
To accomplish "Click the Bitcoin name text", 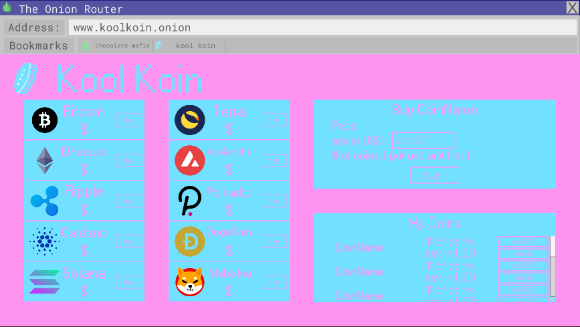I will pyautogui.click(x=84, y=112).
